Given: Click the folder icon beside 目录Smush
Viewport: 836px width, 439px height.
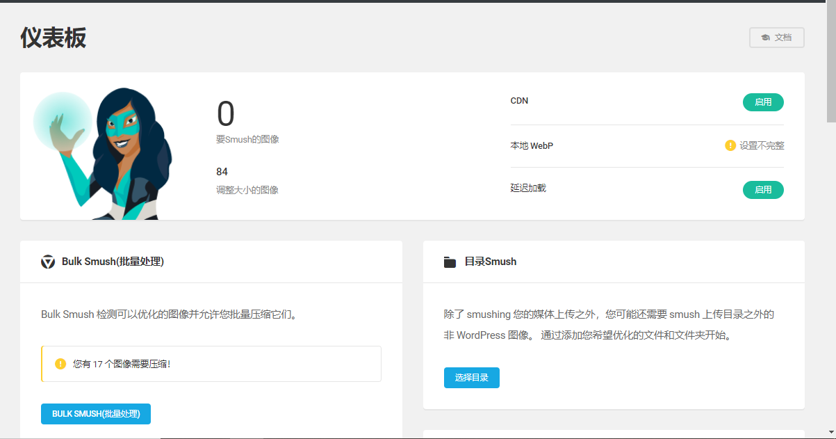Looking at the screenshot, I should point(450,262).
